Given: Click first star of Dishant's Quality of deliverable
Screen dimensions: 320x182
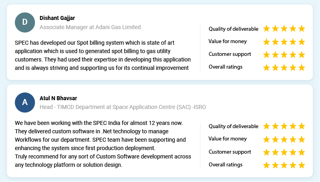Looking at the screenshot, I should click(266, 29).
